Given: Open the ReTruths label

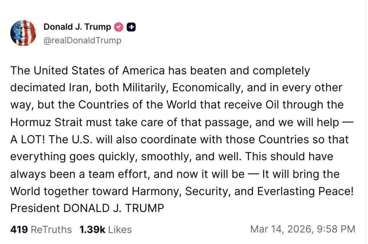Looking at the screenshot, I should point(51,229).
